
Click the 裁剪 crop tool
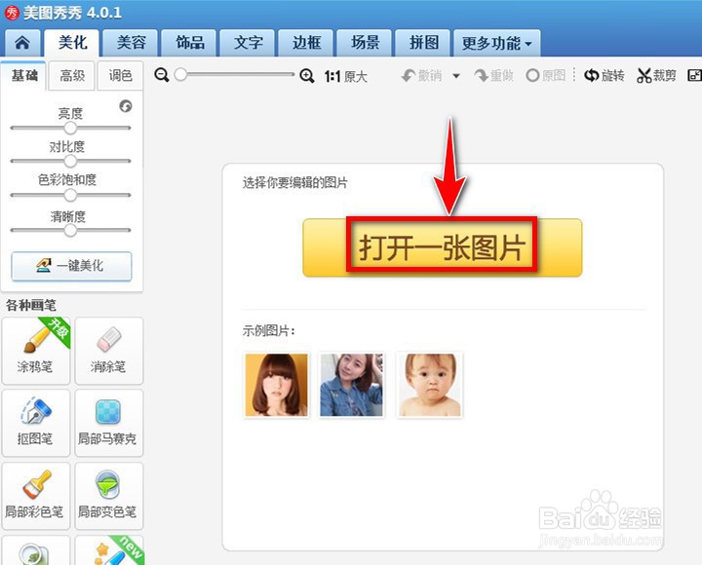(656, 76)
